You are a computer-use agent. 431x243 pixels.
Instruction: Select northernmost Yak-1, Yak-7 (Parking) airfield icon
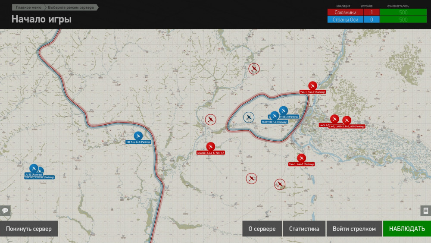coord(312,86)
